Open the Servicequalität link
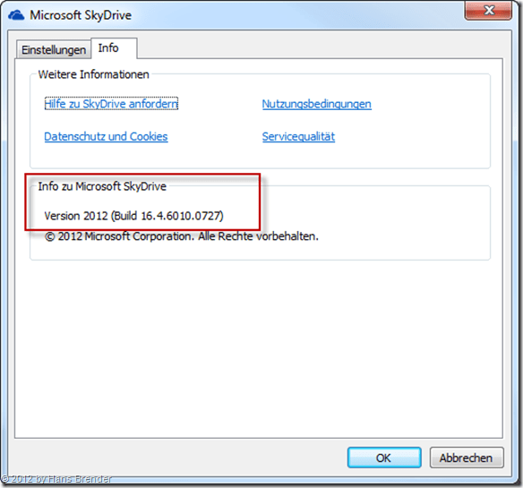523x488 pixels. coord(298,136)
